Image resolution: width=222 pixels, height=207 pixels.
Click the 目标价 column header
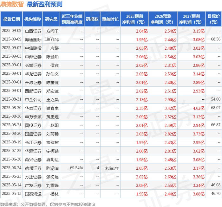coord(214,19)
